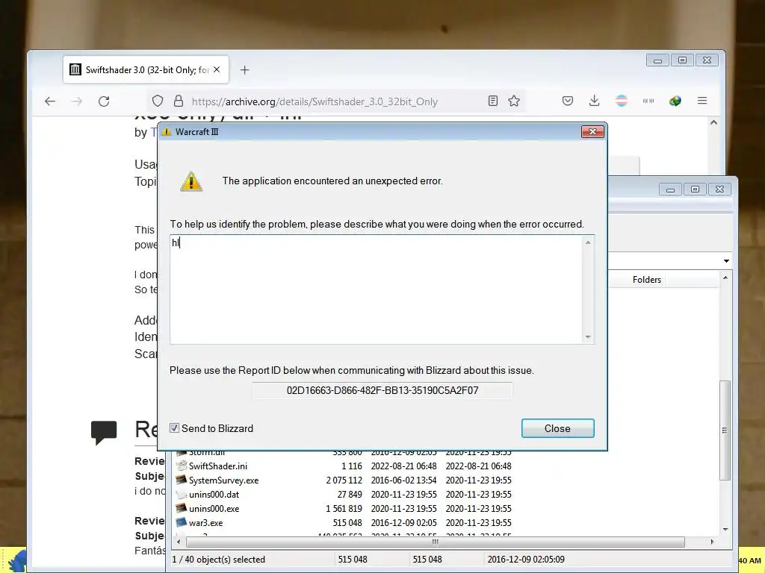Click the site security padlock icon
The width and height of the screenshot is (765, 573).
coord(179,101)
